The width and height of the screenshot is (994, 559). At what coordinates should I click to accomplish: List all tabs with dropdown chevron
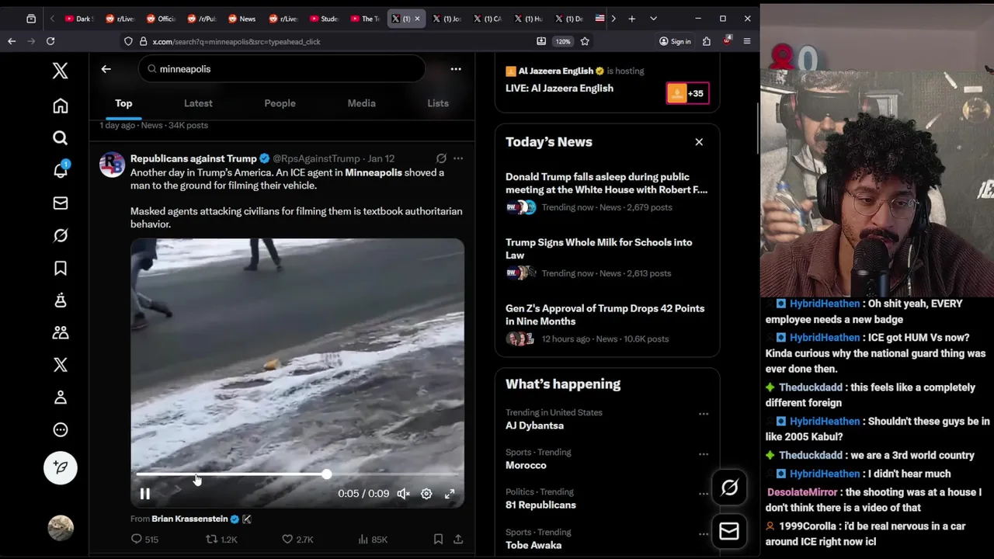653,19
